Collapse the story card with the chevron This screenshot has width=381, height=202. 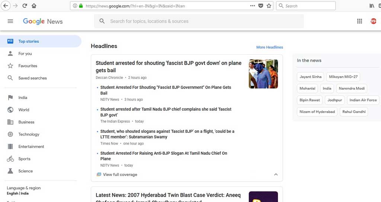(276, 174)
